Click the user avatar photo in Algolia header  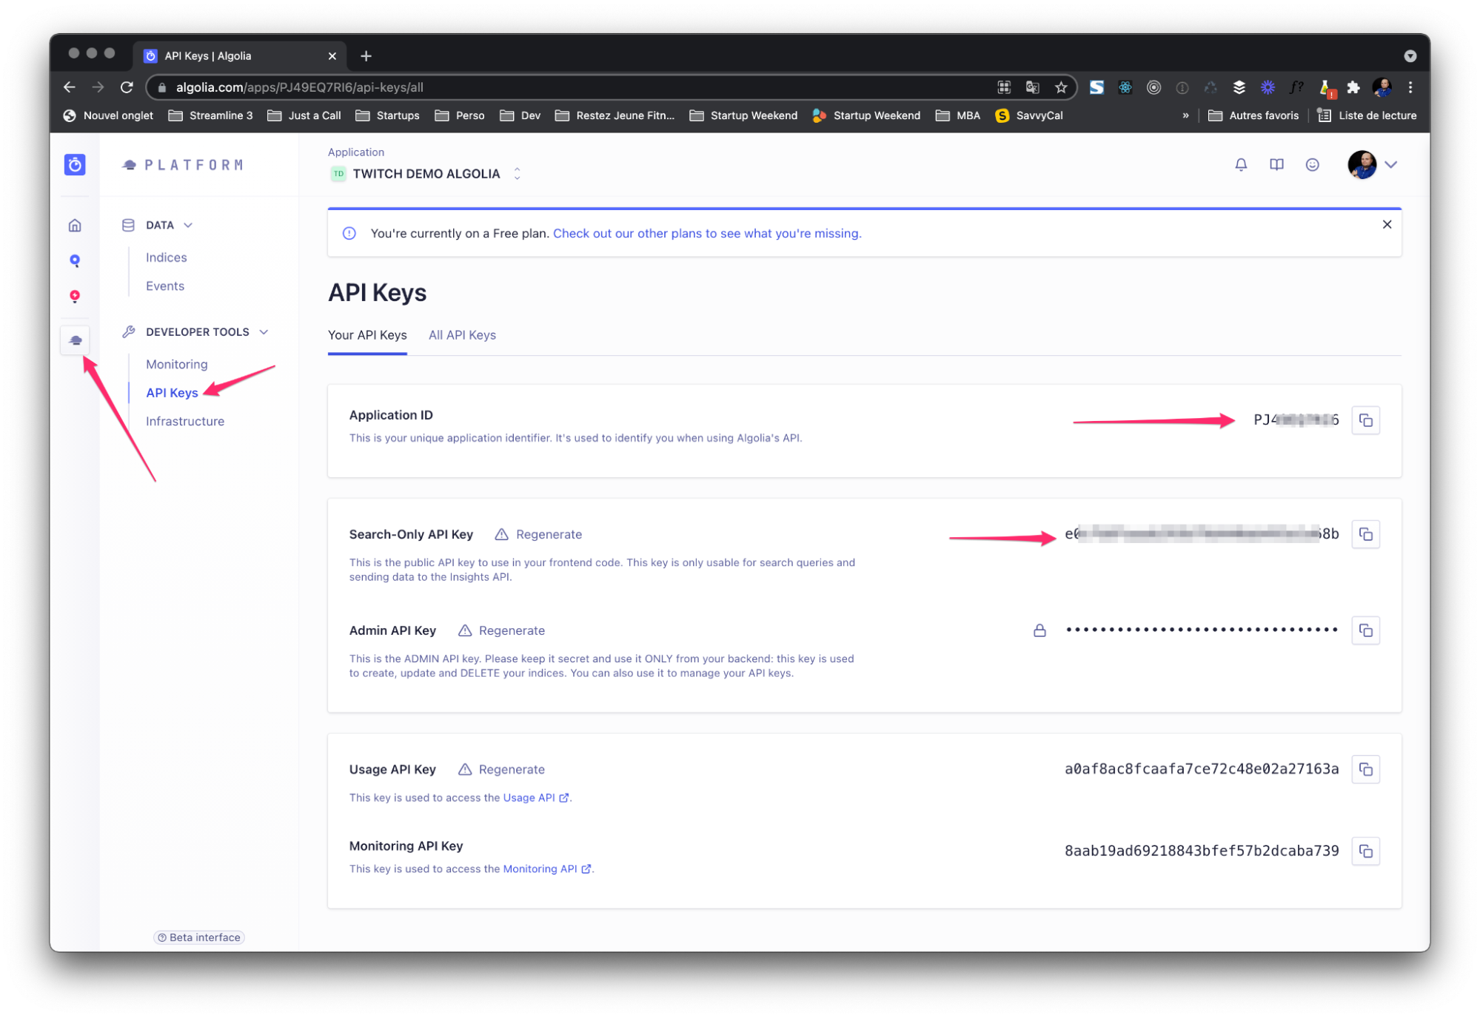(1362, 164)
